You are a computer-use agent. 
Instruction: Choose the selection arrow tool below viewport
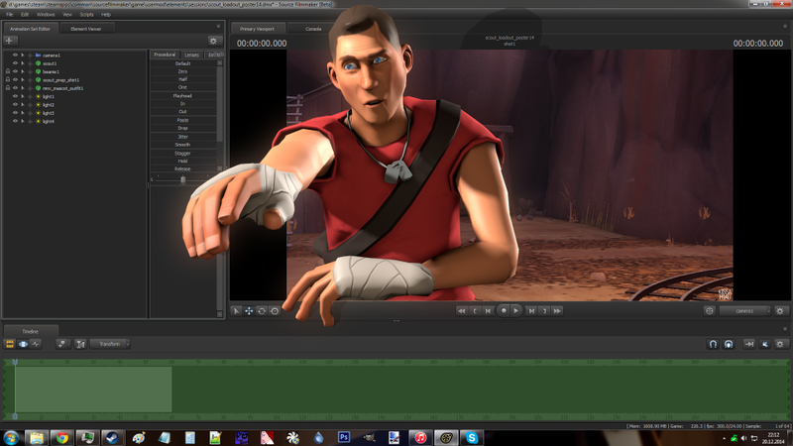click(x=236, y=311)
